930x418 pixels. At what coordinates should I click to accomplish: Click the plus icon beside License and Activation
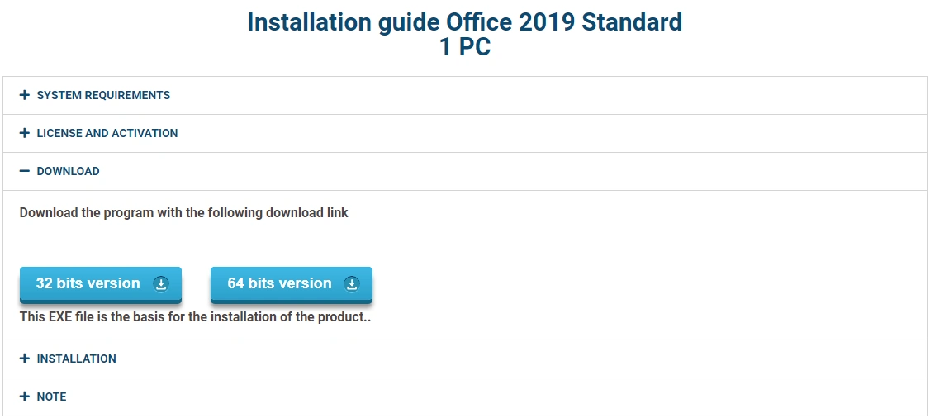(x=25, y=133)
